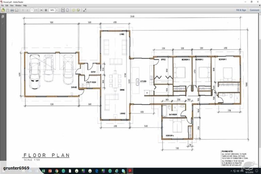Click the Print file icon
Viewport: 261px width, 174px height.
click(x=12, y=10)
